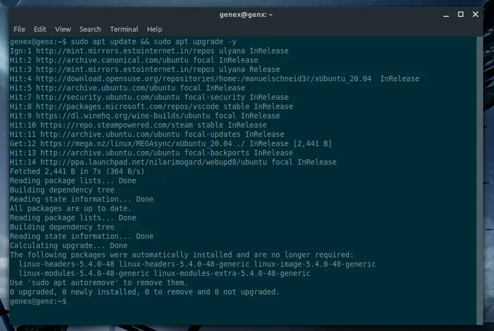Click the 'sudo apt update && sudo apt upgrade -y' command
The image size is (494, 331).
tap(154, 41)
